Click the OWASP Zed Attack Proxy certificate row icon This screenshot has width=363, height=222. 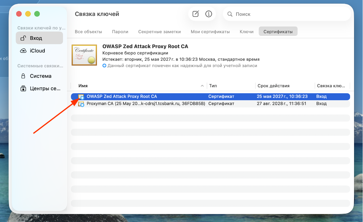pos(81,97)
